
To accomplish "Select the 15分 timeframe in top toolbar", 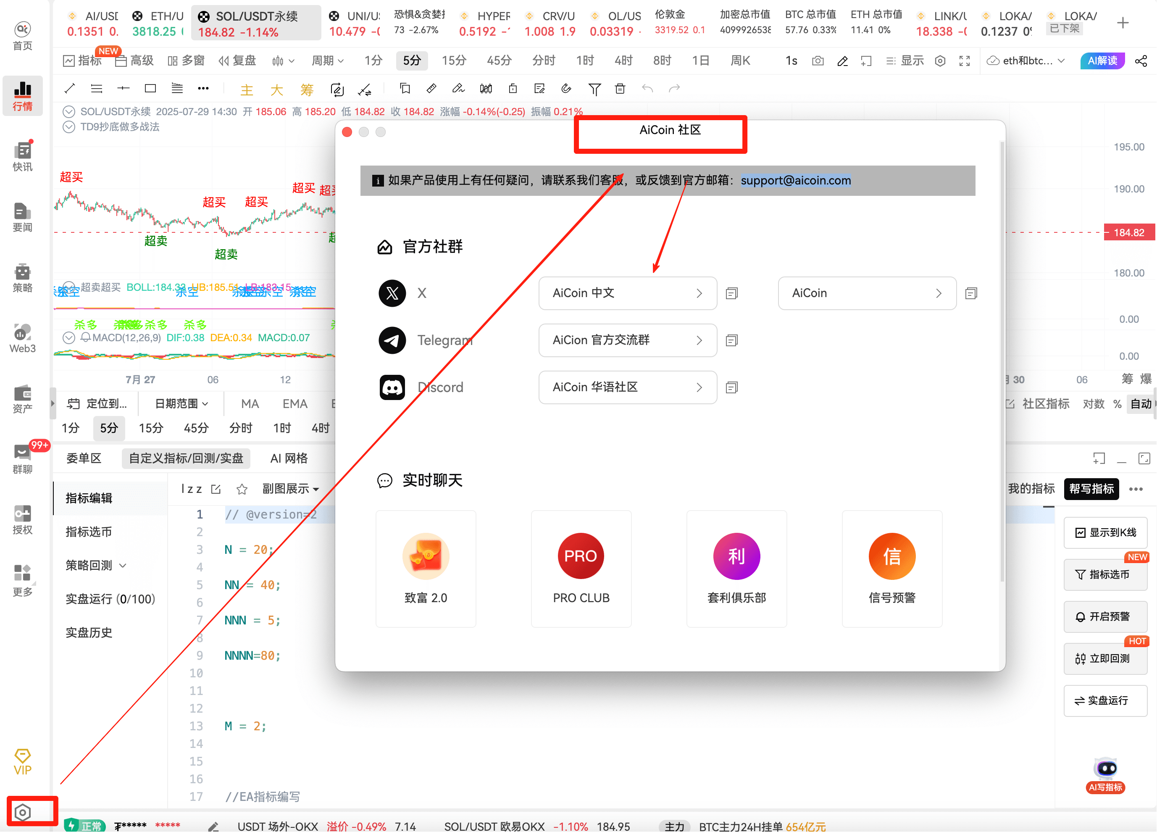I will 454,61.
